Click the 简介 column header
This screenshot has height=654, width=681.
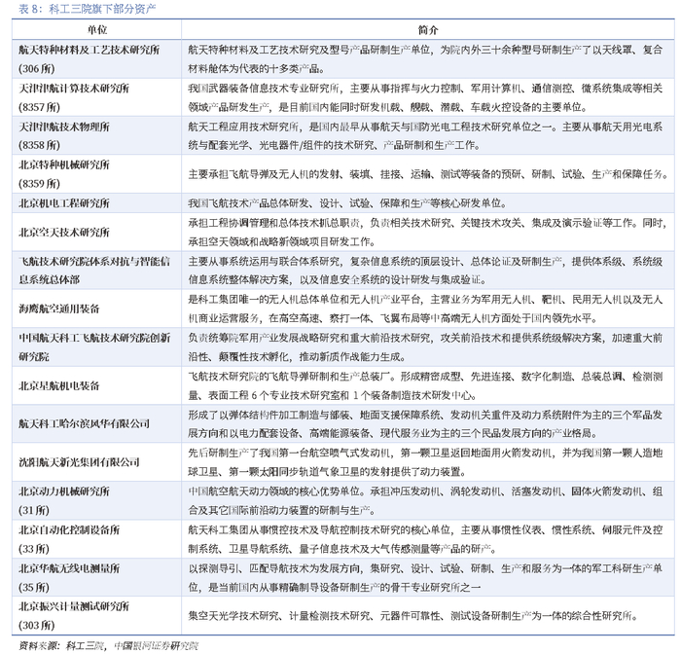428,30
